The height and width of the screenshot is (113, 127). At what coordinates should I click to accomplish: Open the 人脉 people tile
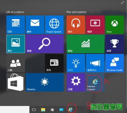click(15, 63)
